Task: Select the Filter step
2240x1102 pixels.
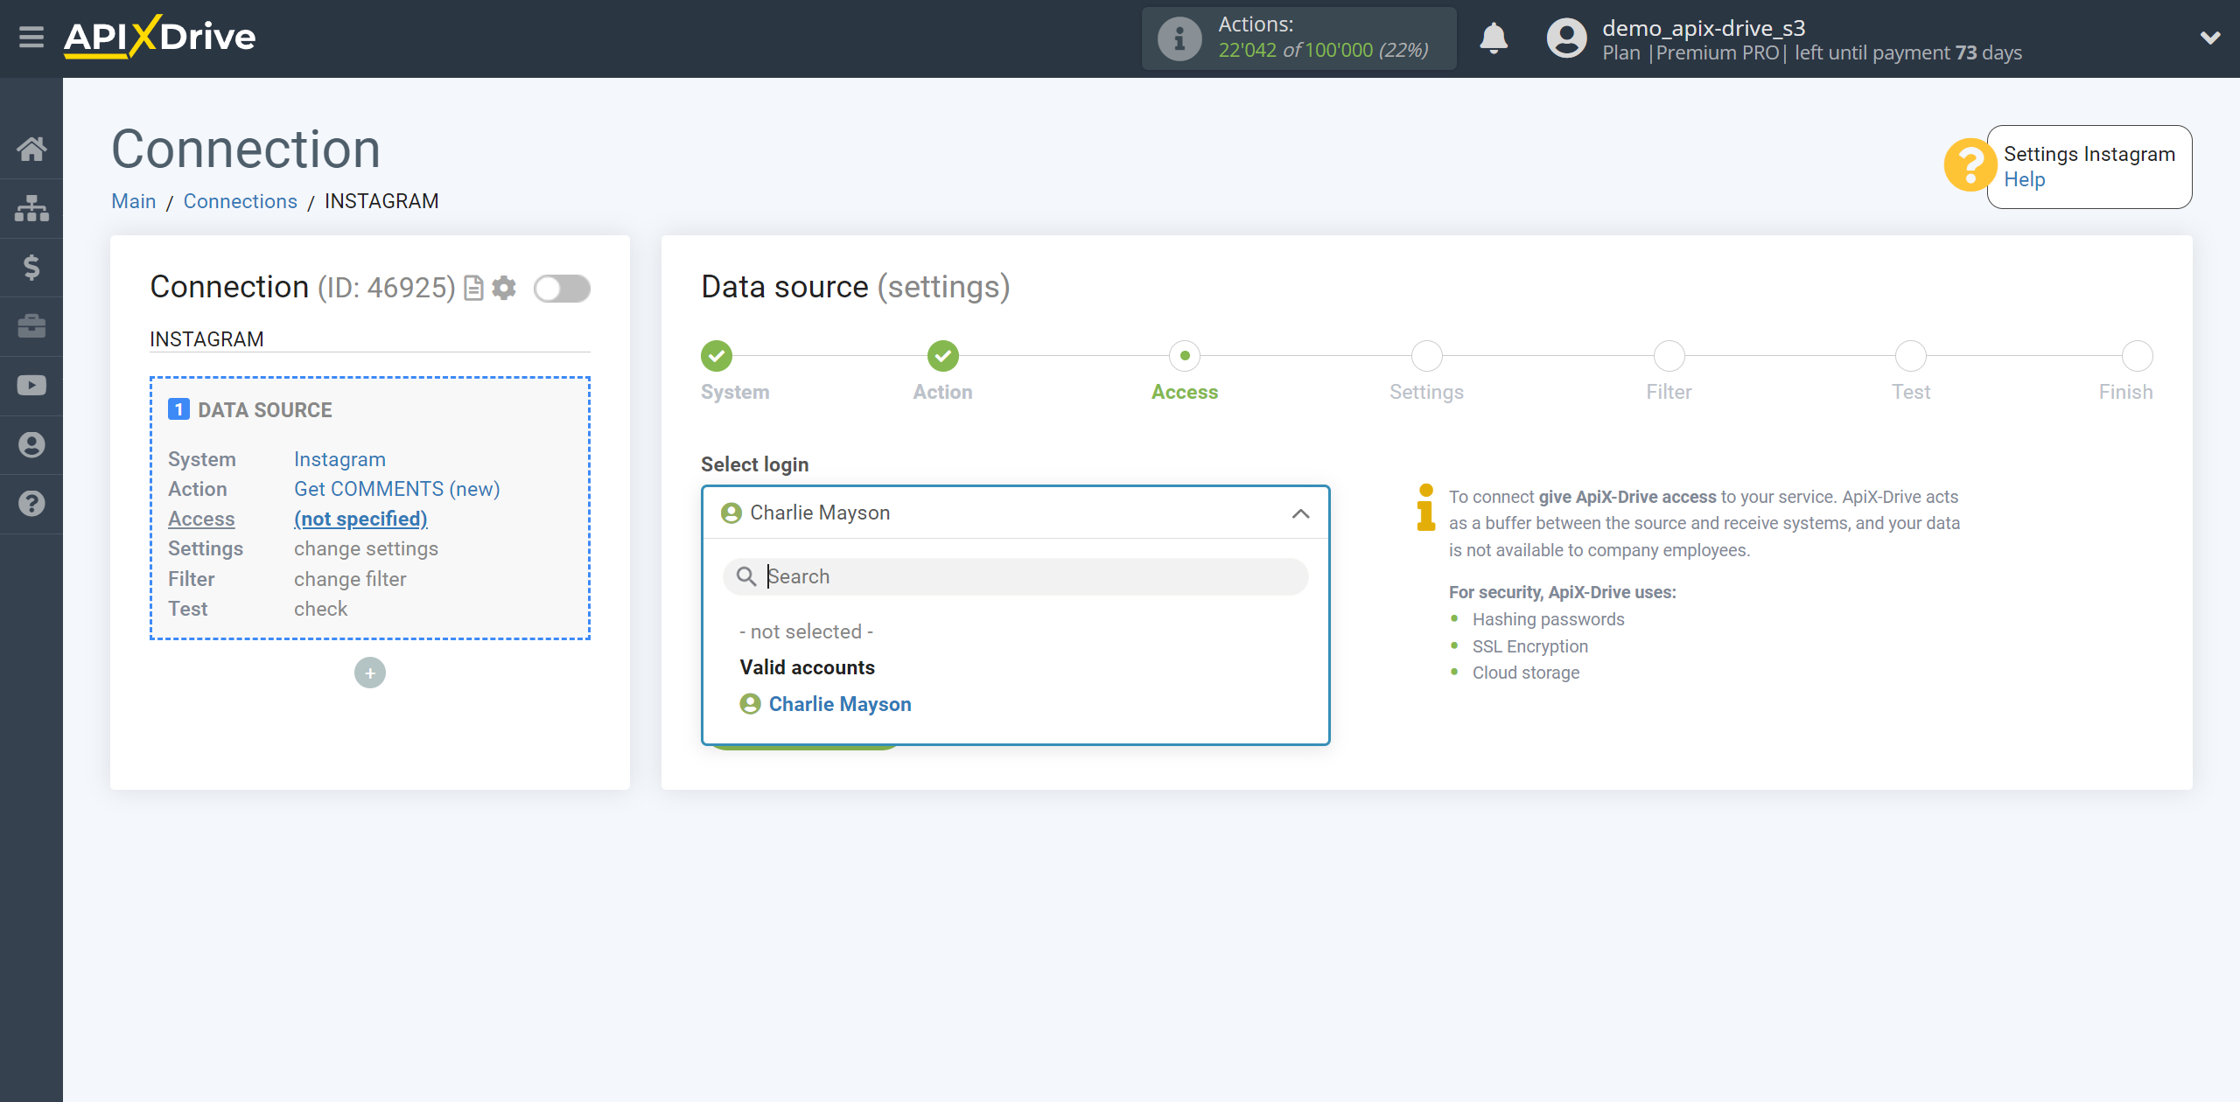Action: click(x=1669, y=356)
